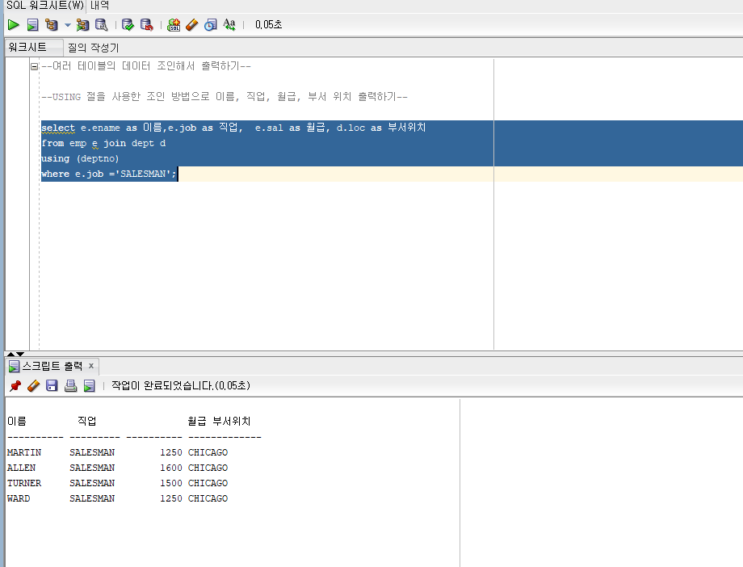Click the 'from emp e join dept d' line
The height and width of the screenshot is (567, 743).
click(x=103, y=143)
